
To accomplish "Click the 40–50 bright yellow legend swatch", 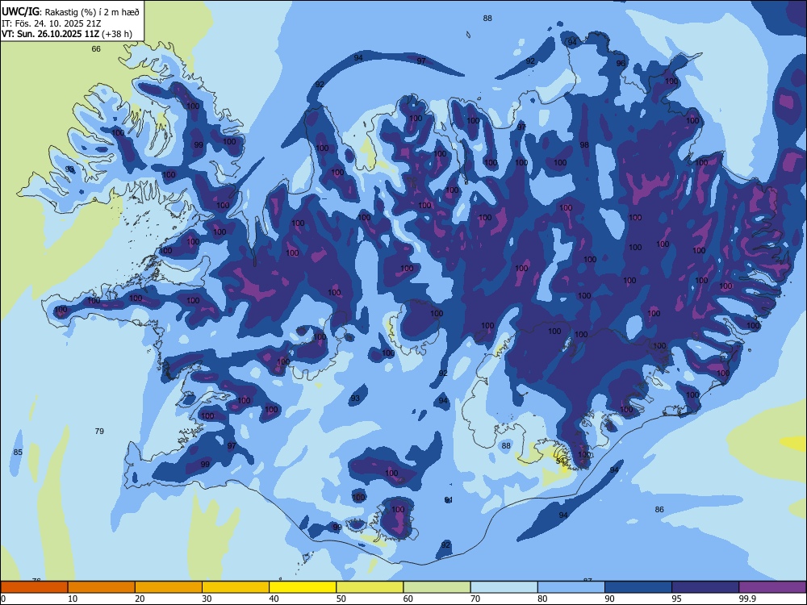I will (x=303, y=587).
